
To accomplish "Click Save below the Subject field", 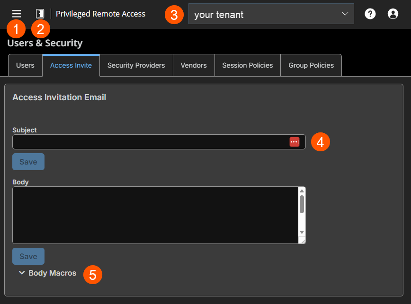I will [28, 161].
